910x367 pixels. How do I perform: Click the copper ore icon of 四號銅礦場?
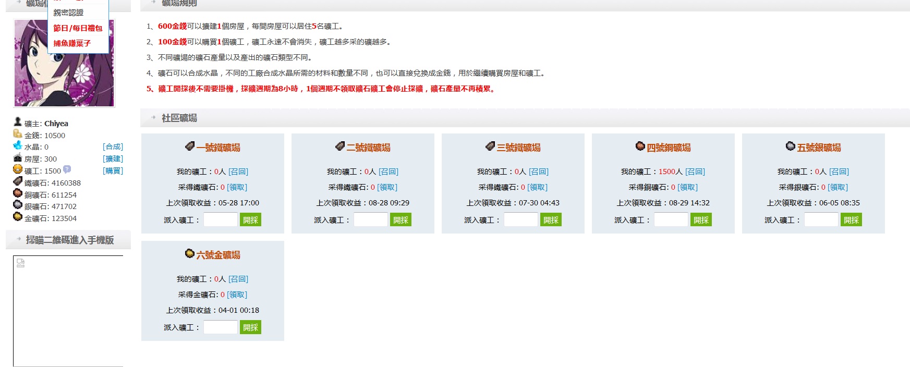pos(640,146)
